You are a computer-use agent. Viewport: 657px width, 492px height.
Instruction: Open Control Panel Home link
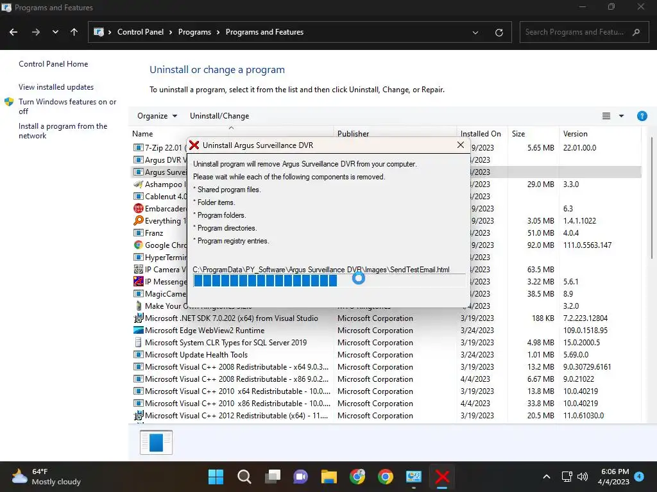coord(53,64)
